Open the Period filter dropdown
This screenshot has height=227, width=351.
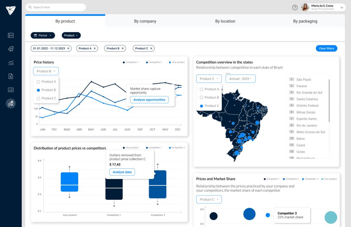pos(43,35)
